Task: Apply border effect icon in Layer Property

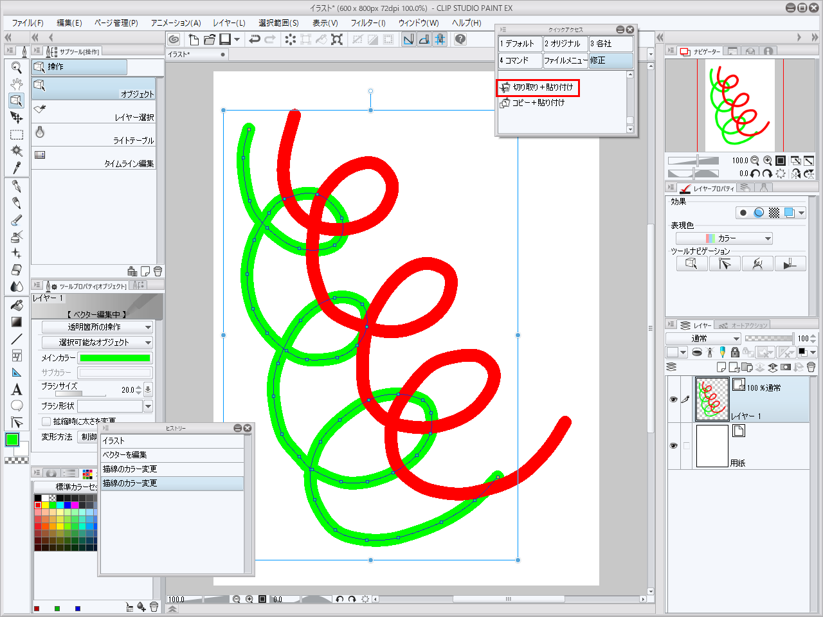Action: point(743,213)
